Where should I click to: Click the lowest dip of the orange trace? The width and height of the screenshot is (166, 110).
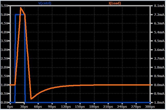click(x=31, y=99)
